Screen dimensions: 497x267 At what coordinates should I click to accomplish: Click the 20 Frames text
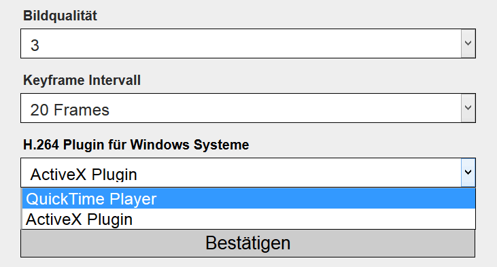(70, 110)
